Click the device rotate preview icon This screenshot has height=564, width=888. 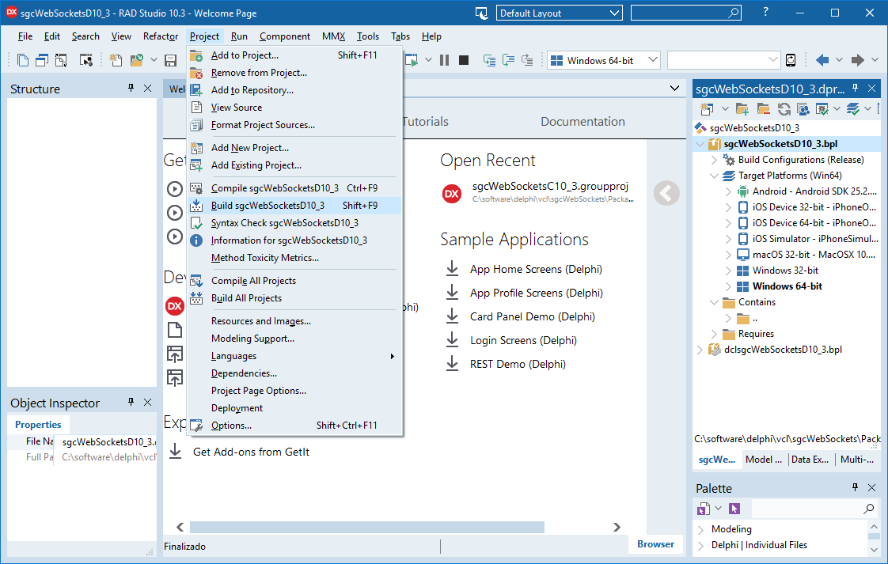(791, 60)
